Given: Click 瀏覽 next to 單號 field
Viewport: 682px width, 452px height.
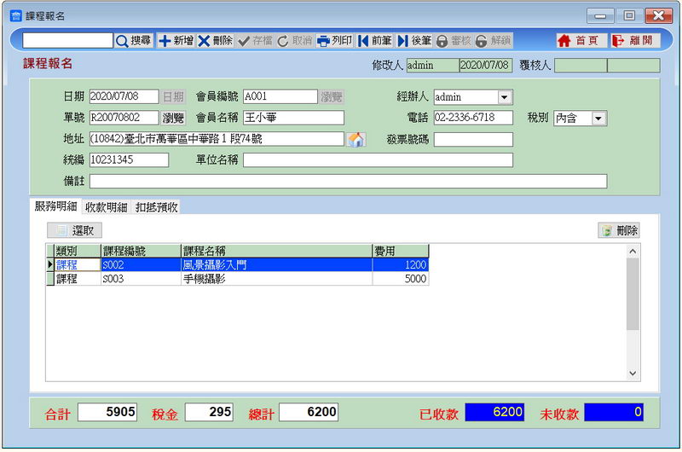Looking at the screenshot, I should click(x=173, y=119).
